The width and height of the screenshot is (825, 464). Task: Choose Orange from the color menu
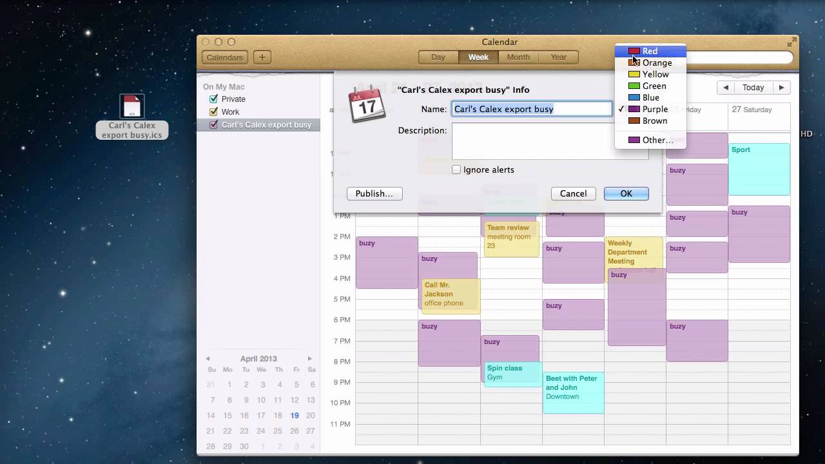click(x=650, y=63)
